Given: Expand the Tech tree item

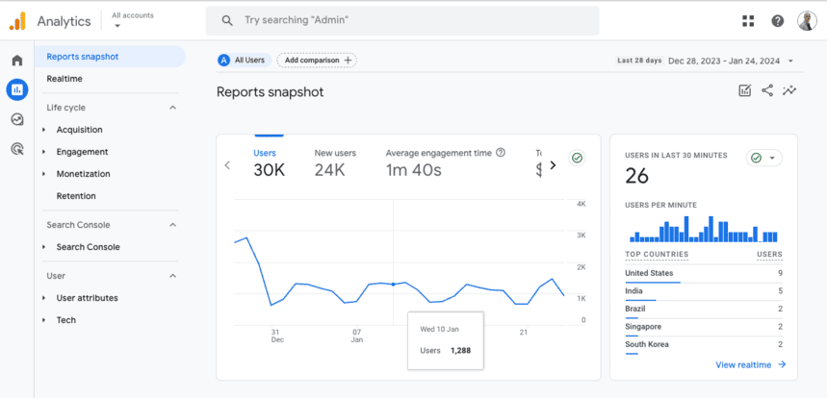Looking at the screenshot, I should [43, 320].
